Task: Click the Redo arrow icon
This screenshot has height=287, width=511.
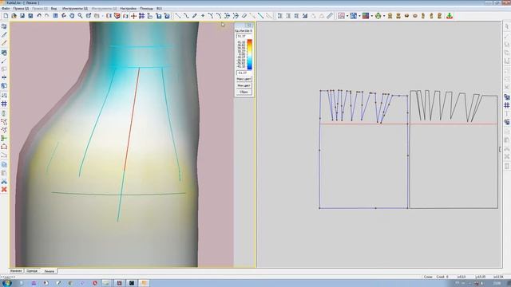Action: 46,16
